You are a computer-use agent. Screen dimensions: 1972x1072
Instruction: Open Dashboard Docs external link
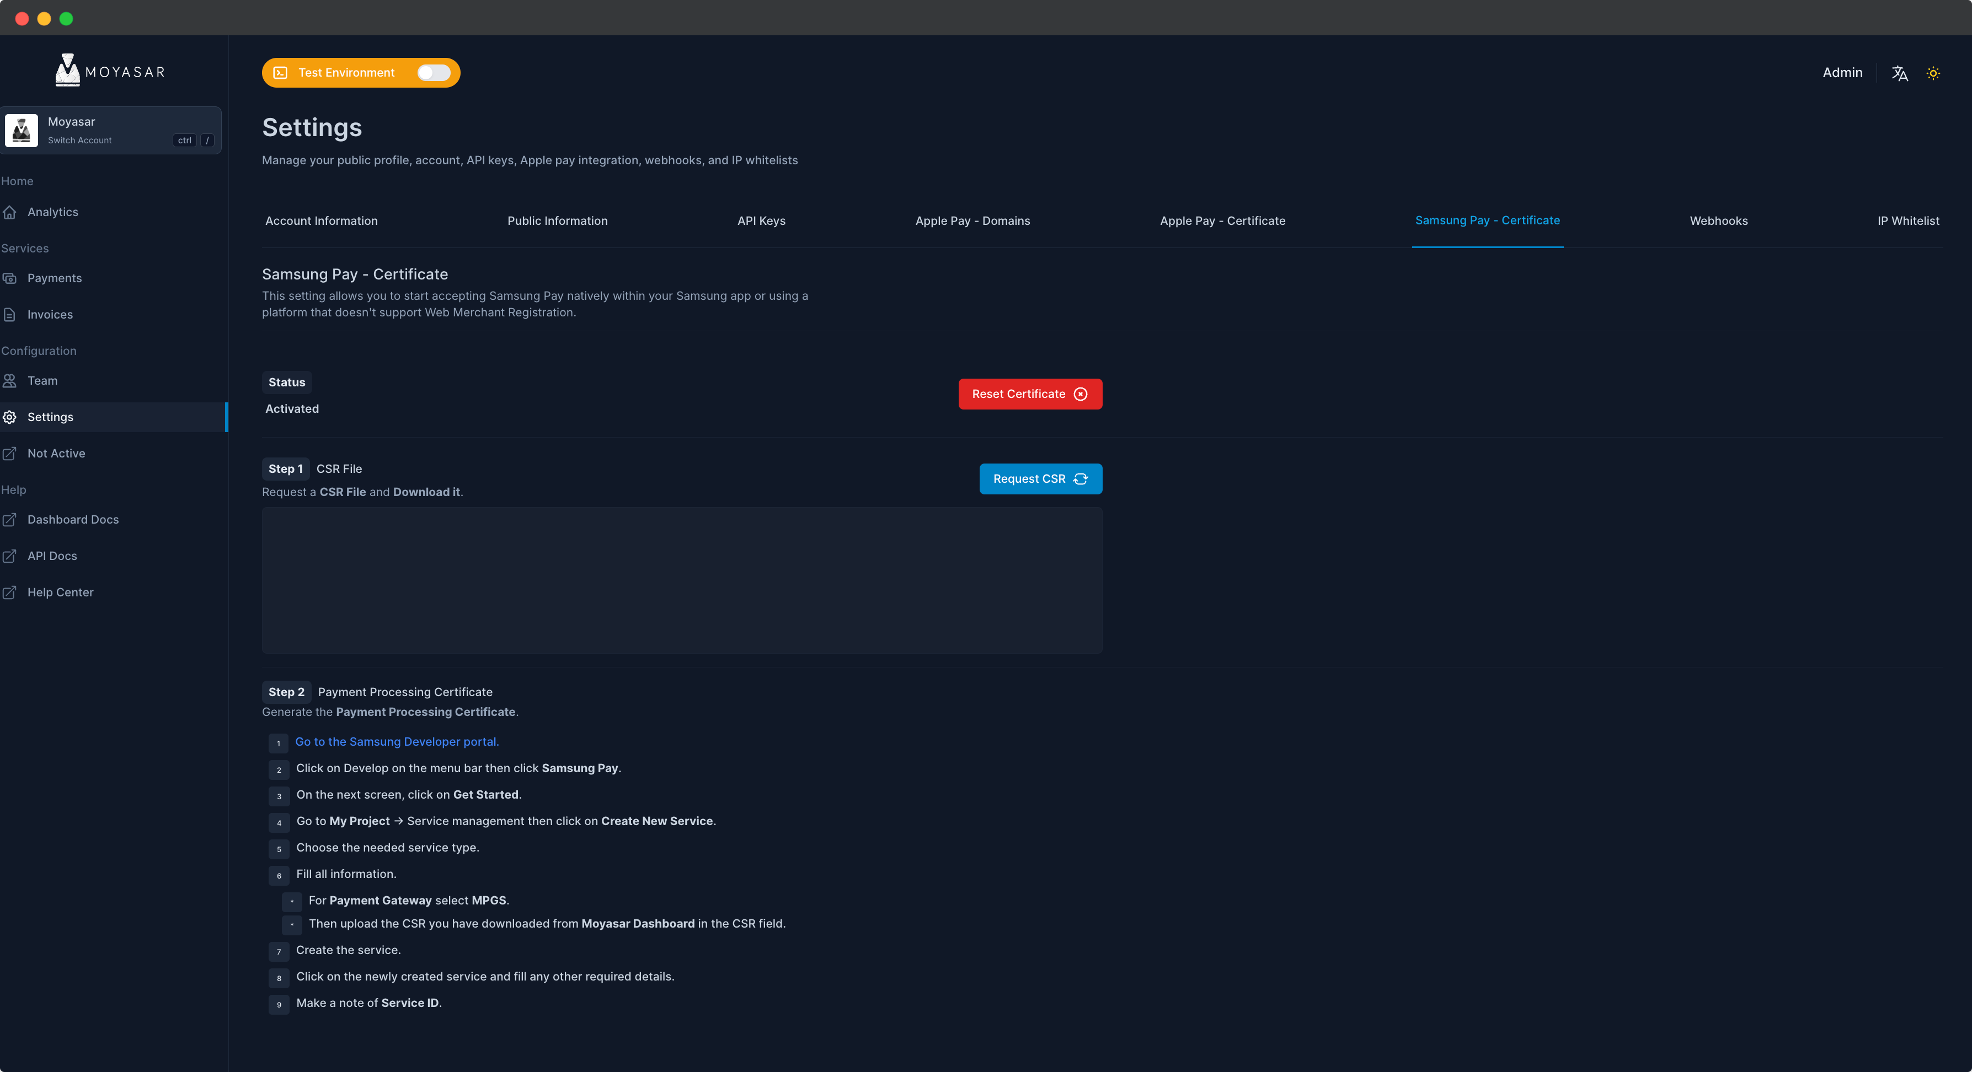coord(73,520)
